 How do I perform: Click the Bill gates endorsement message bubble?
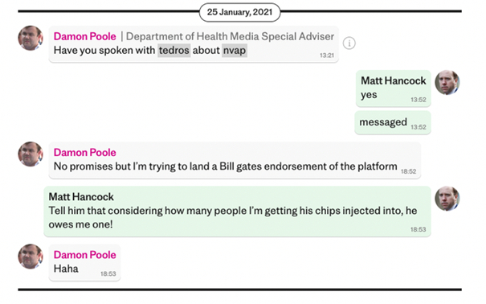(x=235, y=160)
